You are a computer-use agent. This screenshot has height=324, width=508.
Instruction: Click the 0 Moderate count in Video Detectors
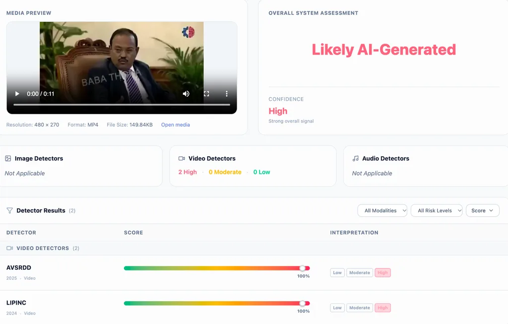225,172
